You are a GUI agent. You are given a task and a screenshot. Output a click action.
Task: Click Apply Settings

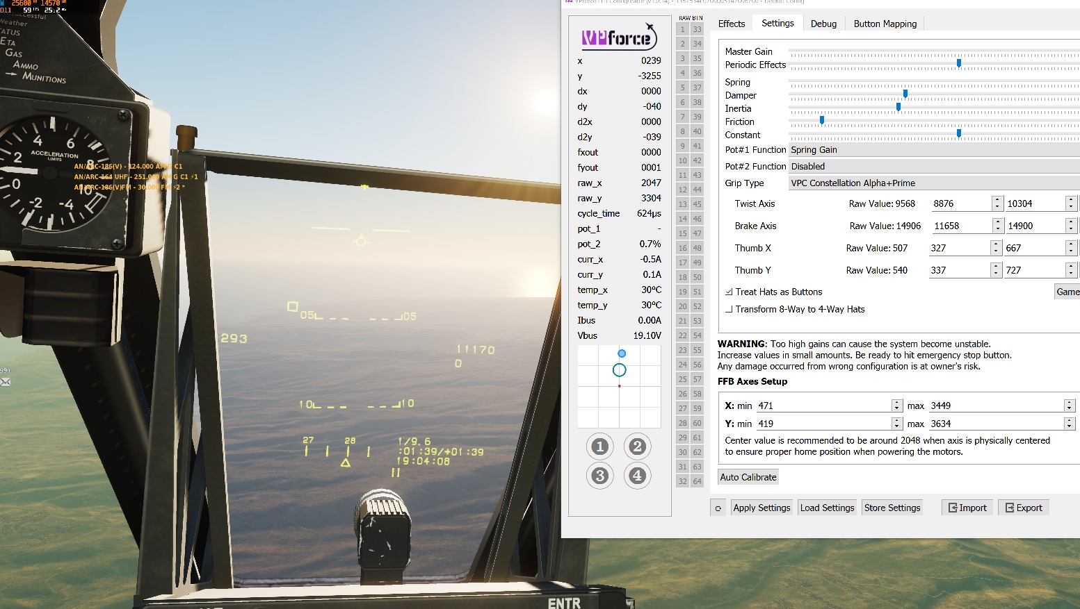[761, 508]
